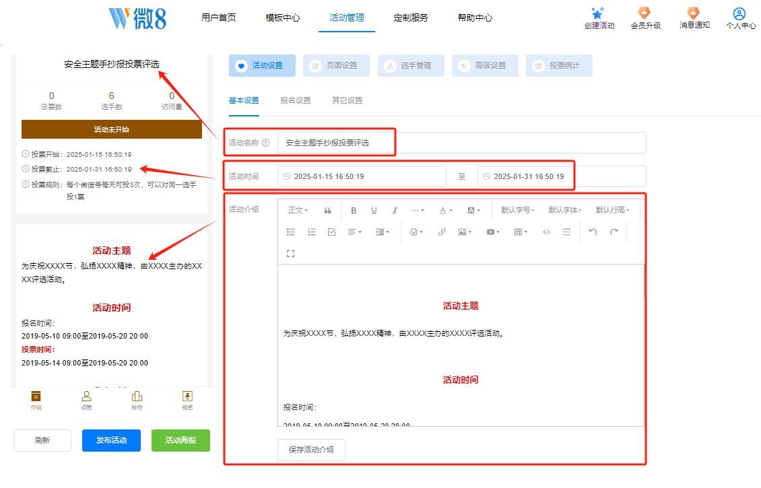The height and width of the screenshot is (488, 761).
Task: Undo the last editor change
Action: coord(593,232)
